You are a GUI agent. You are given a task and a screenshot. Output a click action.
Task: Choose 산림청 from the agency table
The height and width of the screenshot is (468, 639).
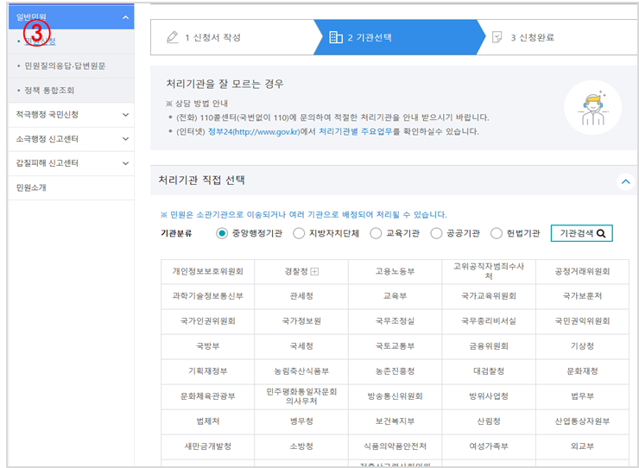pyautogui.click(x=489, y=421)
